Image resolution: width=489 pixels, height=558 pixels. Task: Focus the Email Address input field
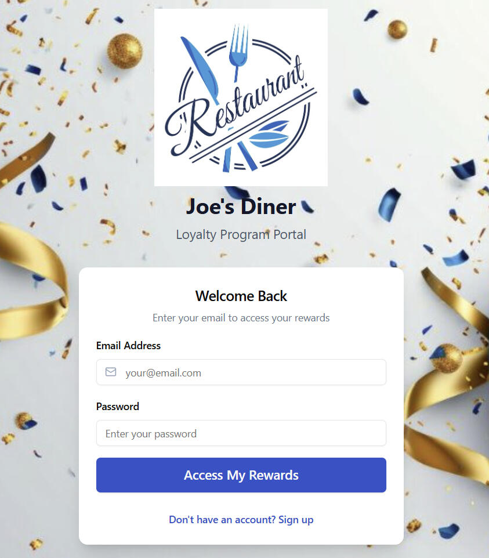click(241, 372)
